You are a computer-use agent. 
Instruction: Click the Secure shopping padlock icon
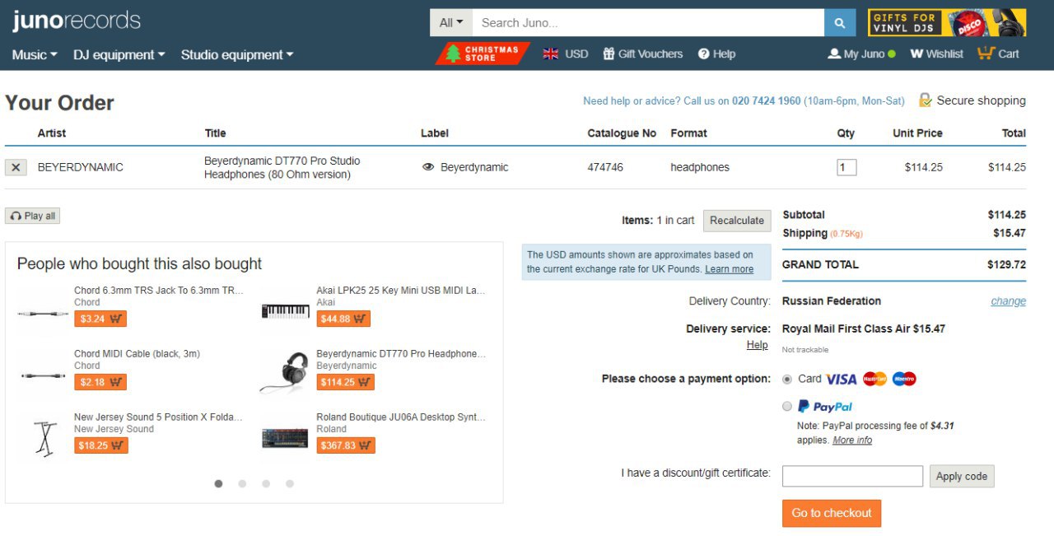tap(926, 100)
